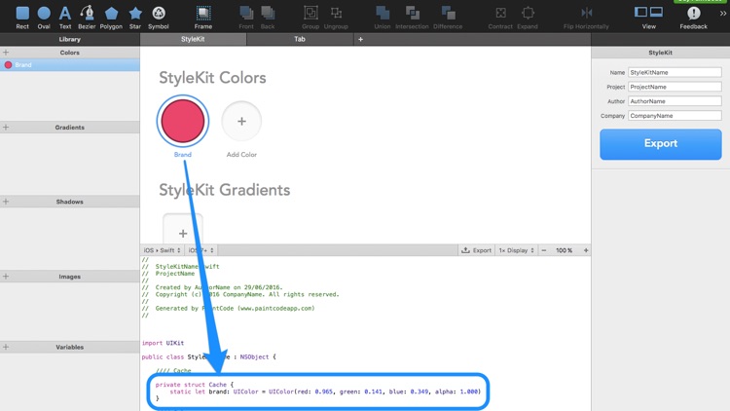Switch to the Tab canvas tab
Image resolution: width=730 pixels, height=411 pixels.
pos(300,40)
